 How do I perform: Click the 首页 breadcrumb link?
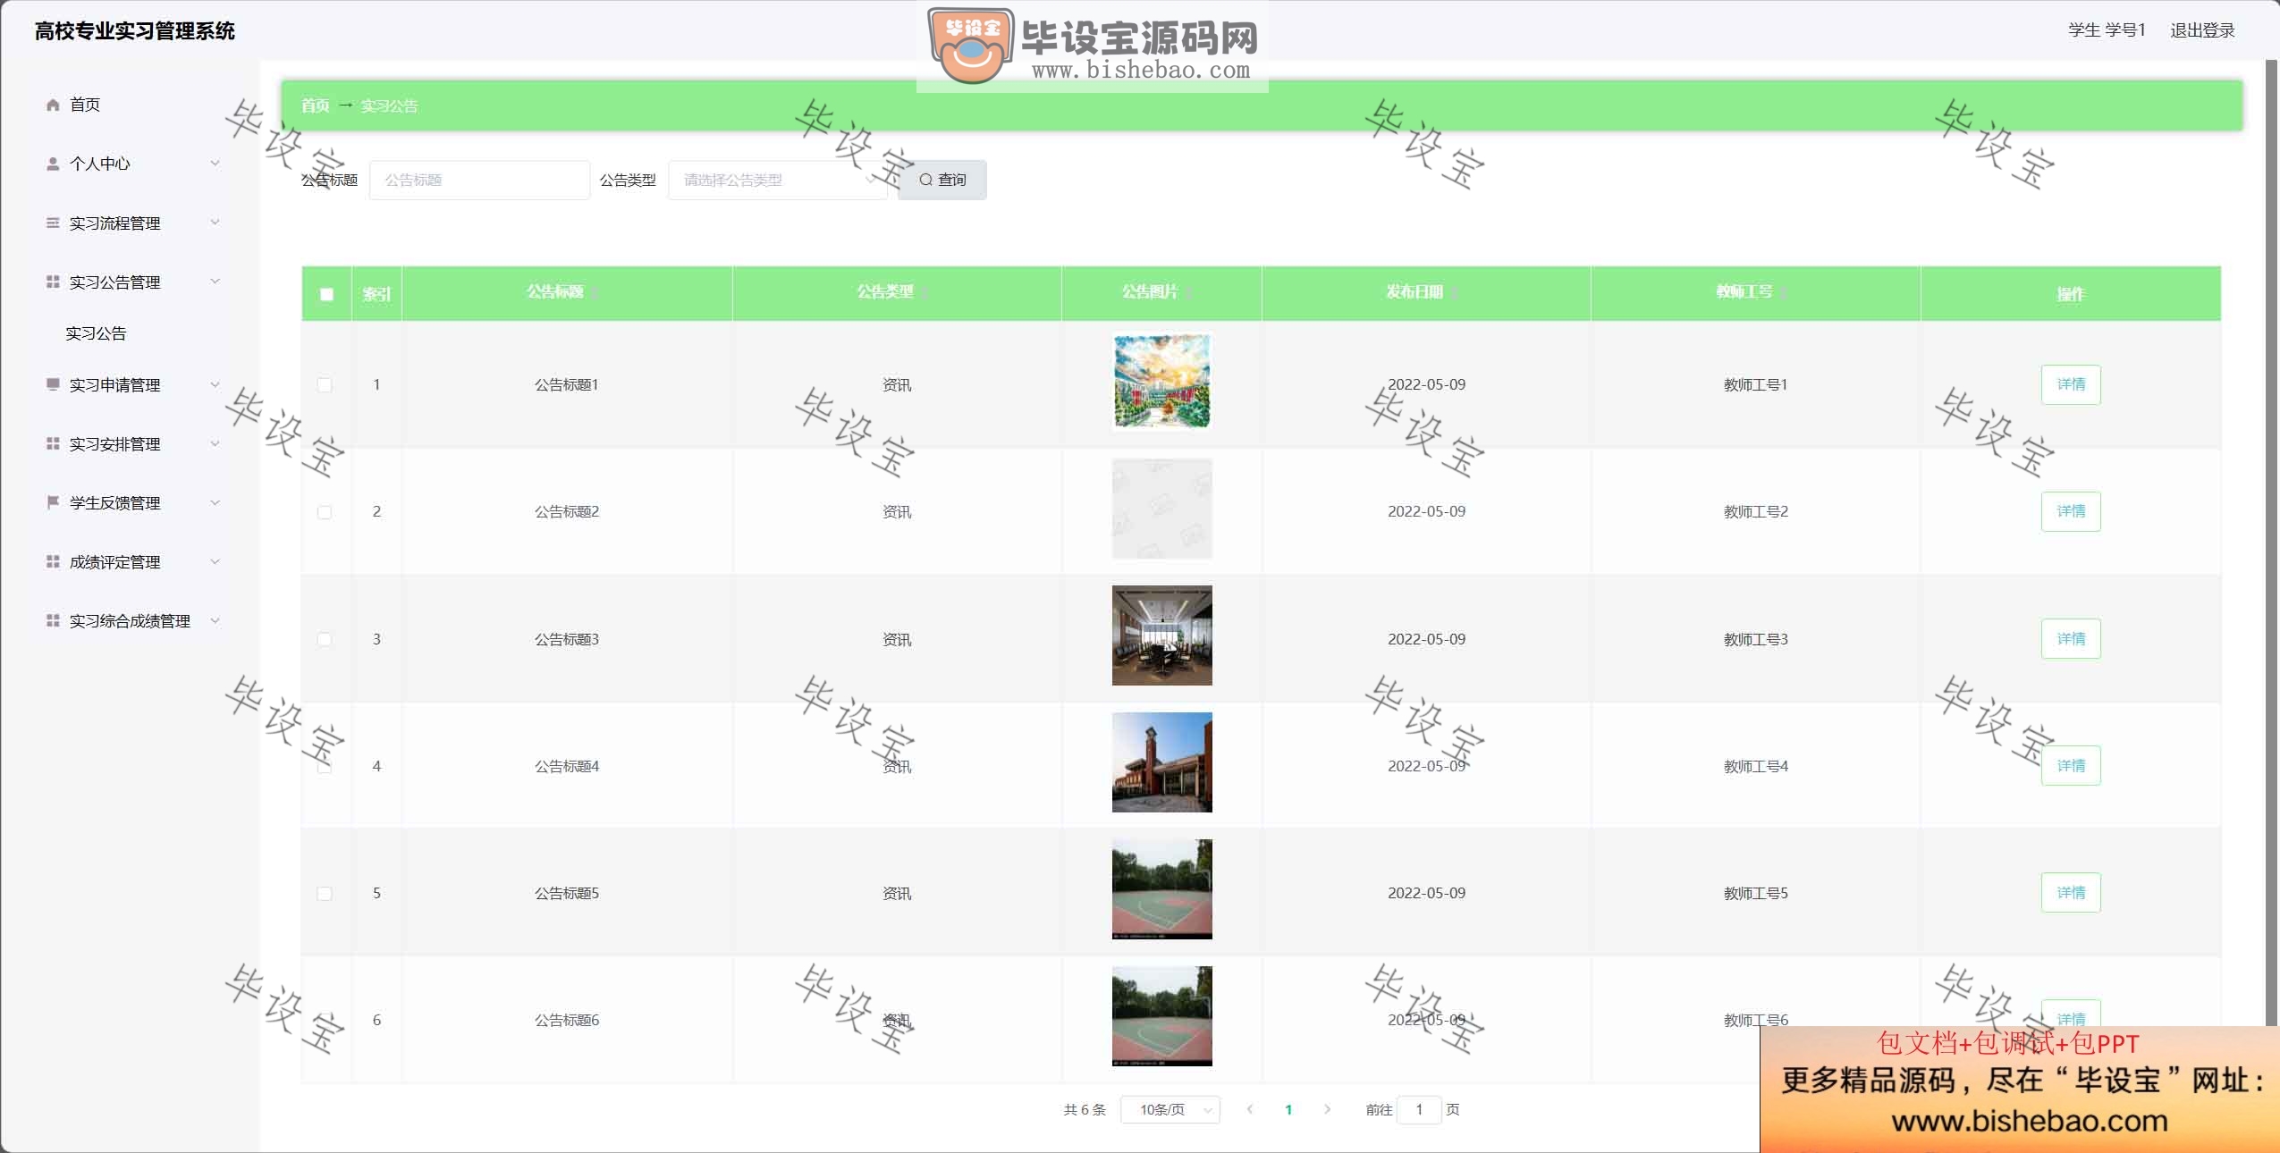[315, 105]
